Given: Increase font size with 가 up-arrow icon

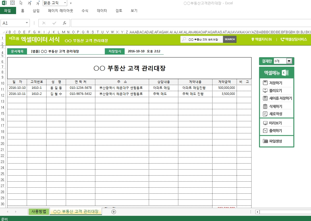Looking at the screenshot, I should point(30,3).
